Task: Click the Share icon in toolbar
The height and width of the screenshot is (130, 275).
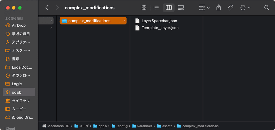Action: pyautogui.click(x=219, y=8)
